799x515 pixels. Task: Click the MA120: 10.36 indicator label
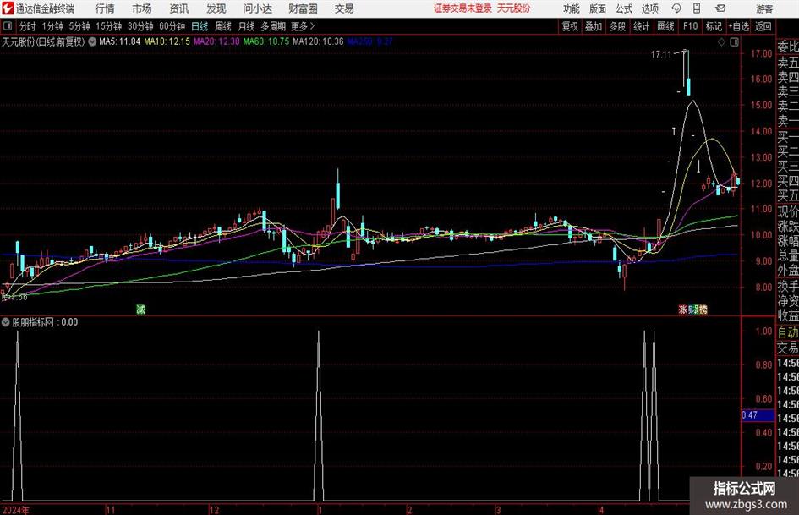pyautogui.click(x=318, y=41)
